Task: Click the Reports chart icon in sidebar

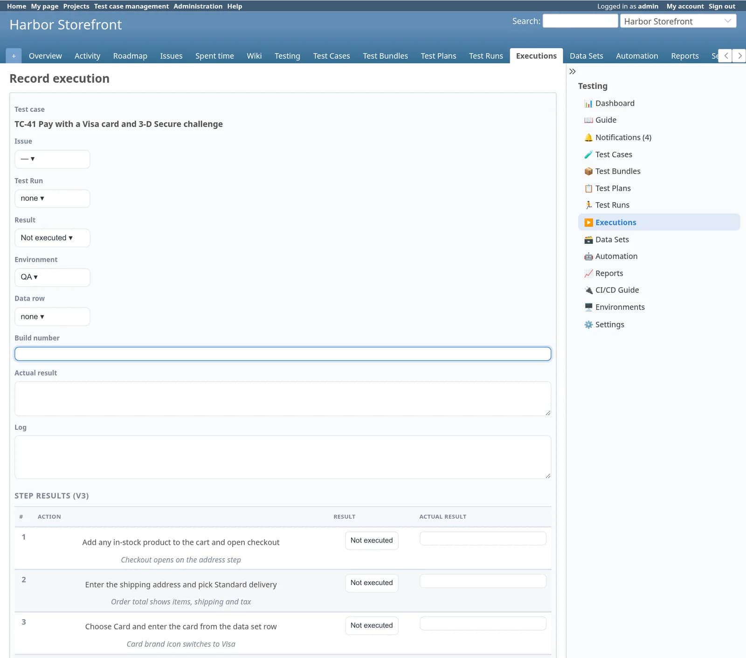Action: pos(588,273)
